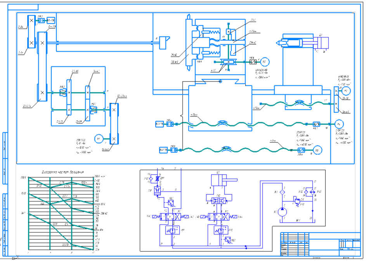Select the diamond-shaped filter symbol above pump

pyautogui.click(x=282, y=192)
